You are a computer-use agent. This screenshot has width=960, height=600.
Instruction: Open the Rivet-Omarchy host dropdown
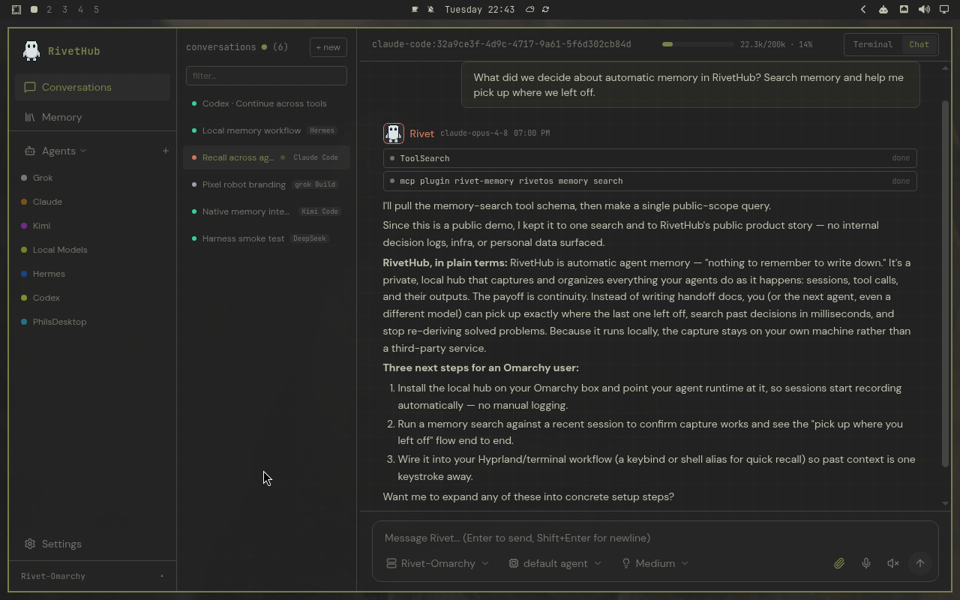pos(437,563)
